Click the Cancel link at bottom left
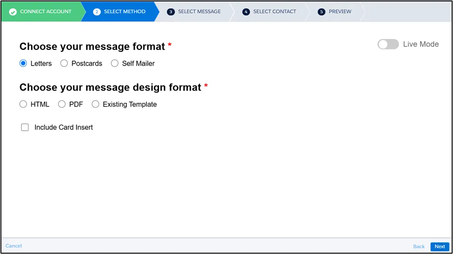 [14, 246]
